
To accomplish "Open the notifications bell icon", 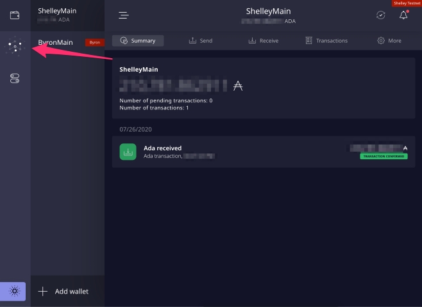I will (x=403, y=15).
